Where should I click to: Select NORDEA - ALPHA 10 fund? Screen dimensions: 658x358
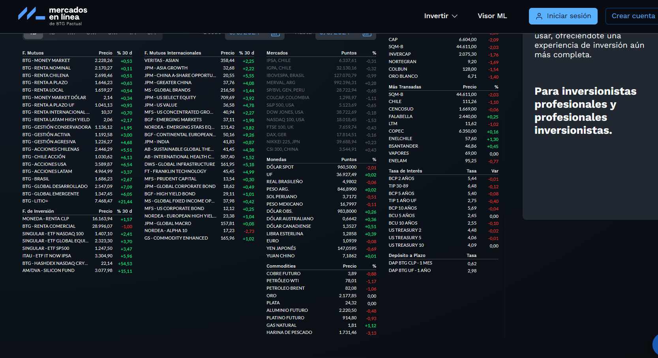click(199, 231)
